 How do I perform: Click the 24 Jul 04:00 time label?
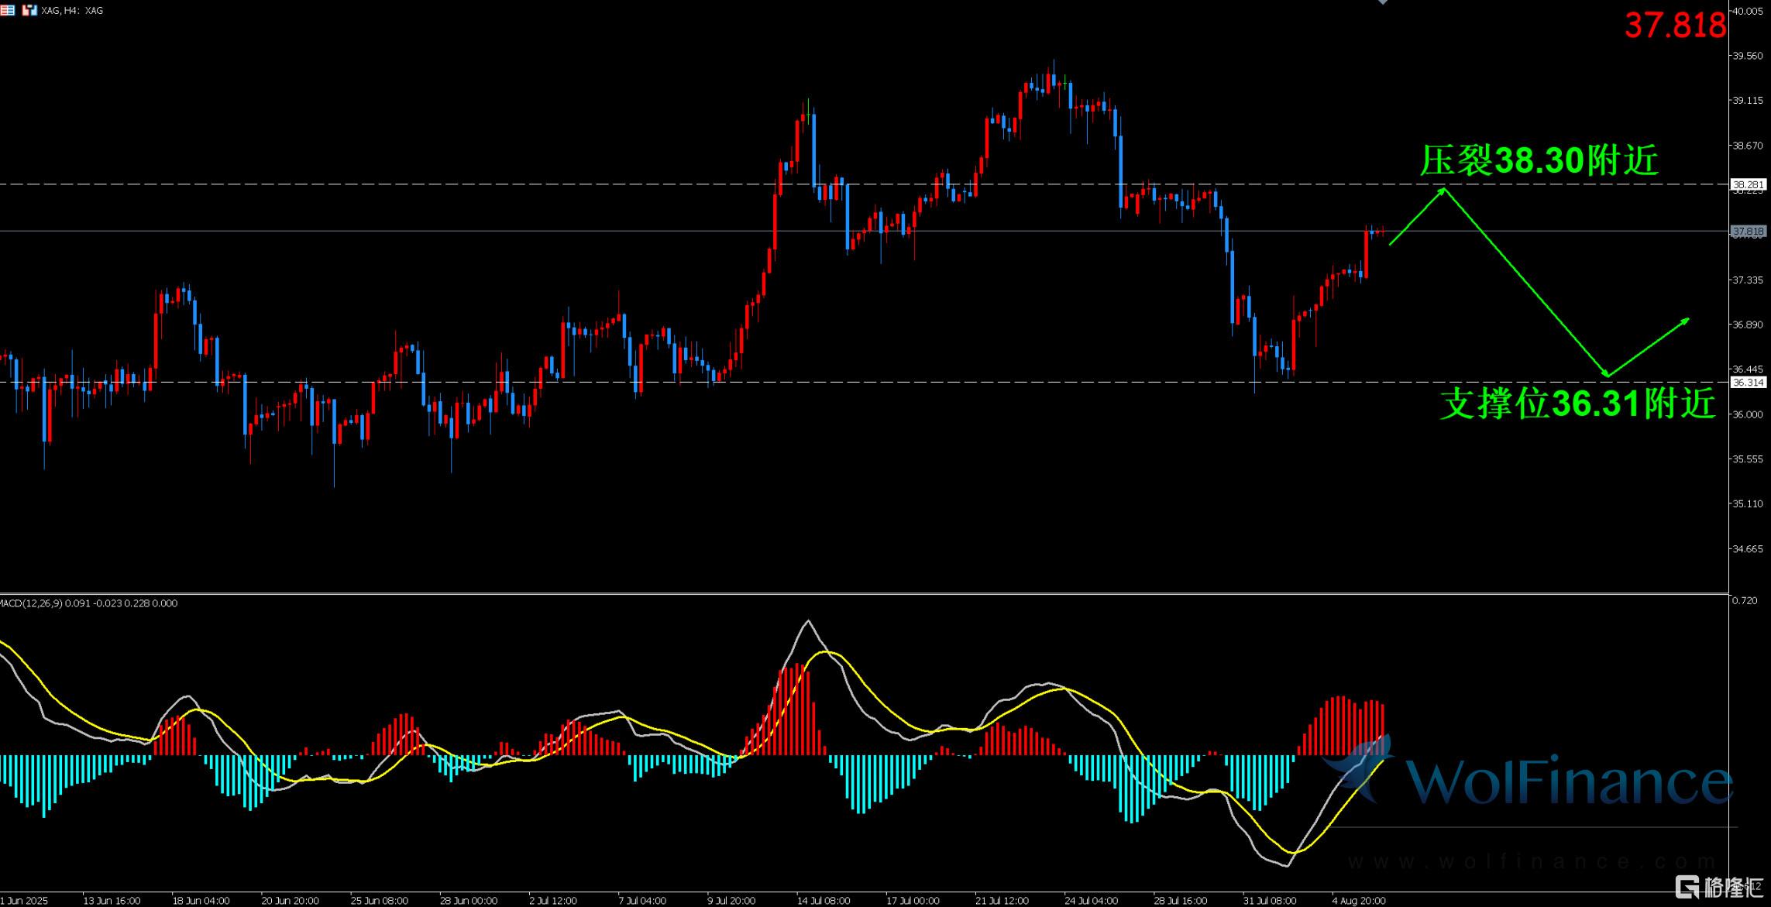(1091, 901)
